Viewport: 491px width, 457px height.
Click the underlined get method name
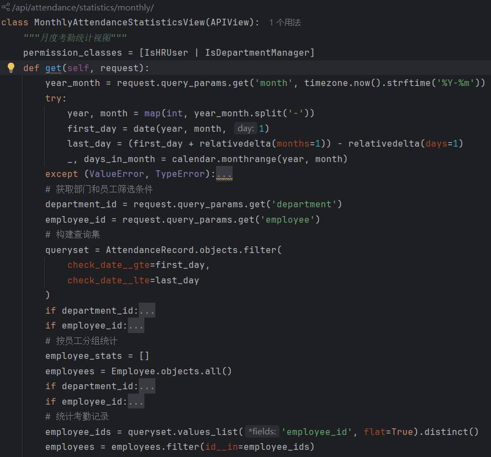pos(53,68)
